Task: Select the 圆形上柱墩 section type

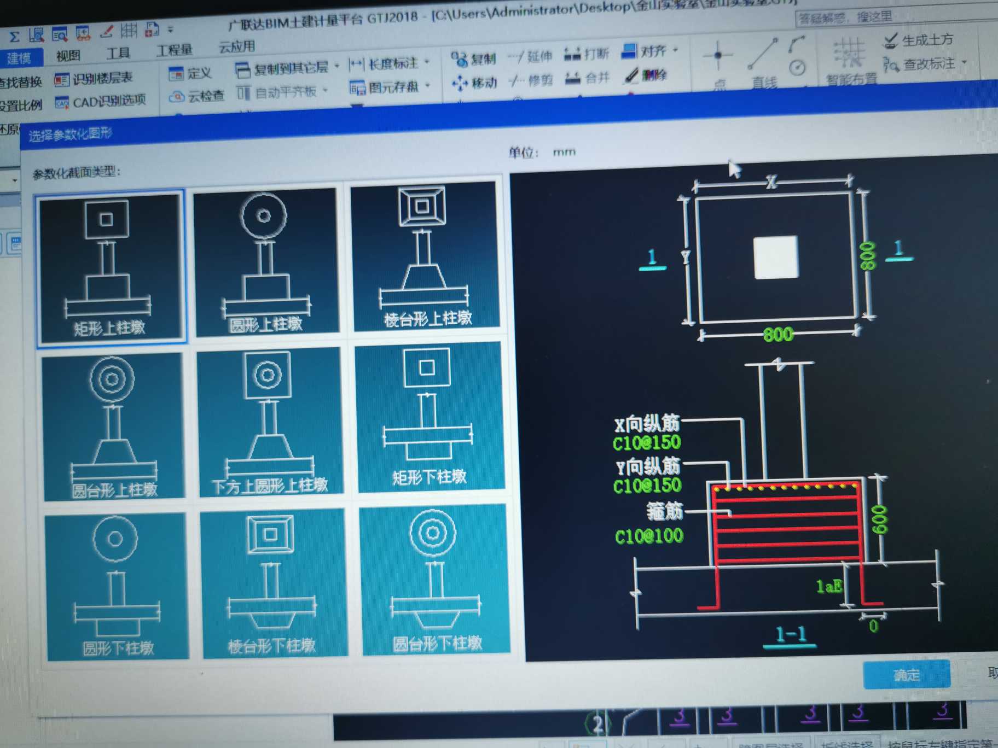Action: tap(266, 262)
